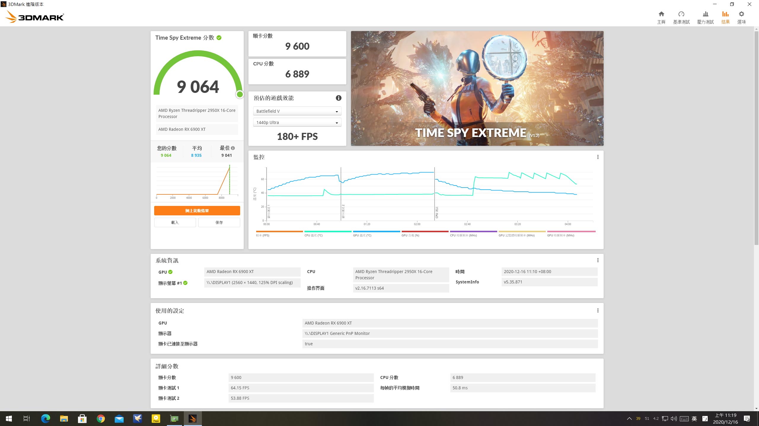
Task: Open the blue bird app on the taskbar
Action: click(138, 419)
